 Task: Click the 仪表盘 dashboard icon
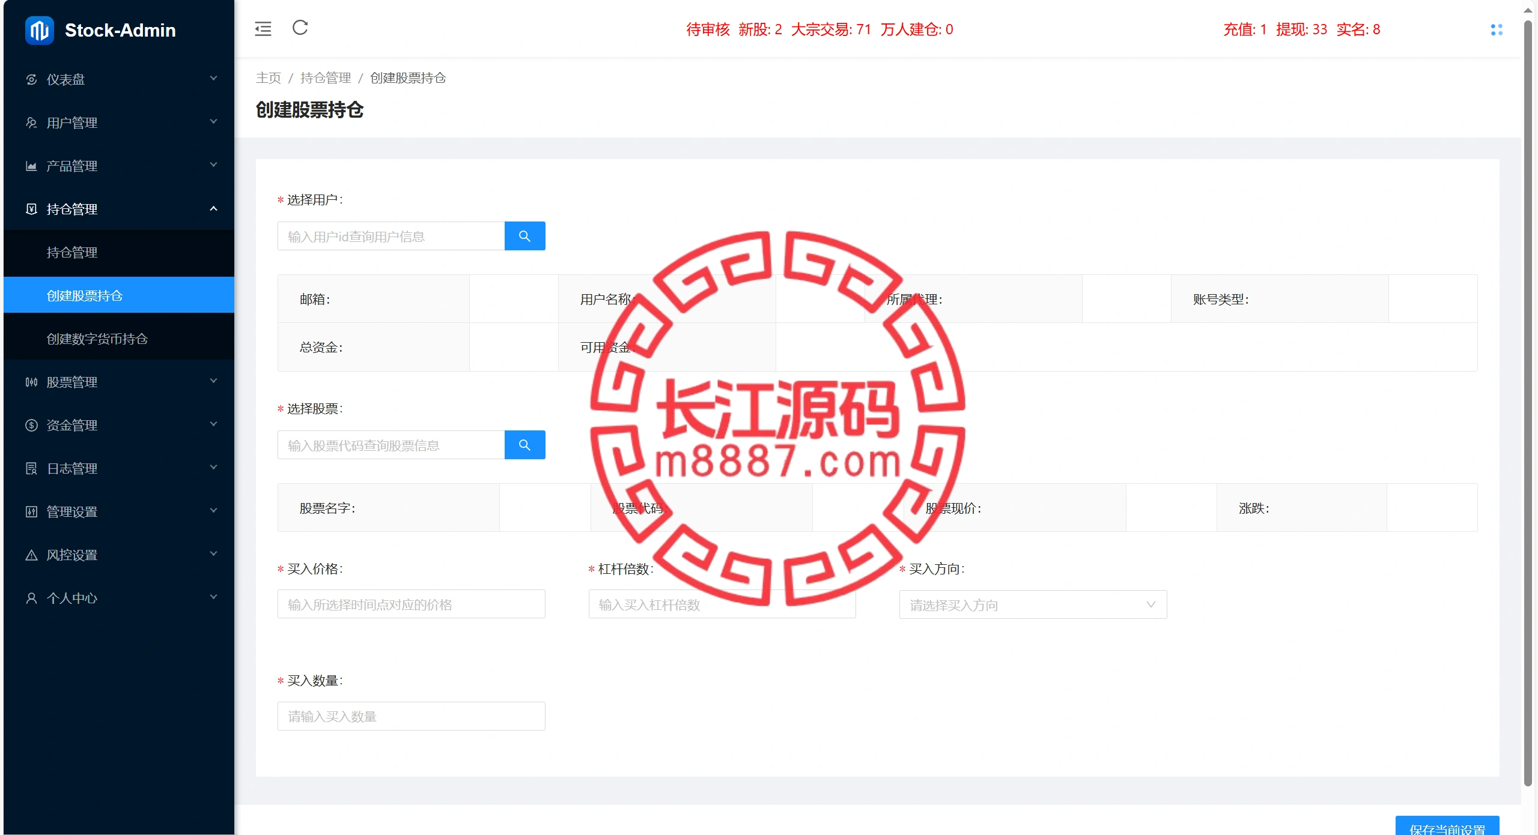[x=32, y=79]
